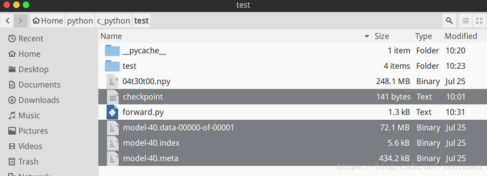Click the checkpoint text file icon
Viewport: 487px width, 176px height.
[112, 97]
